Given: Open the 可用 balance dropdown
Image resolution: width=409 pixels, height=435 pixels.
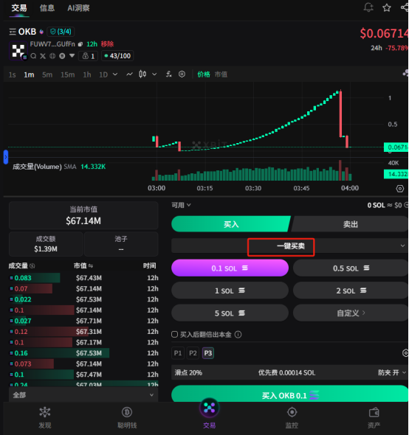Looking at the screenshot, I should coord(181,205).
